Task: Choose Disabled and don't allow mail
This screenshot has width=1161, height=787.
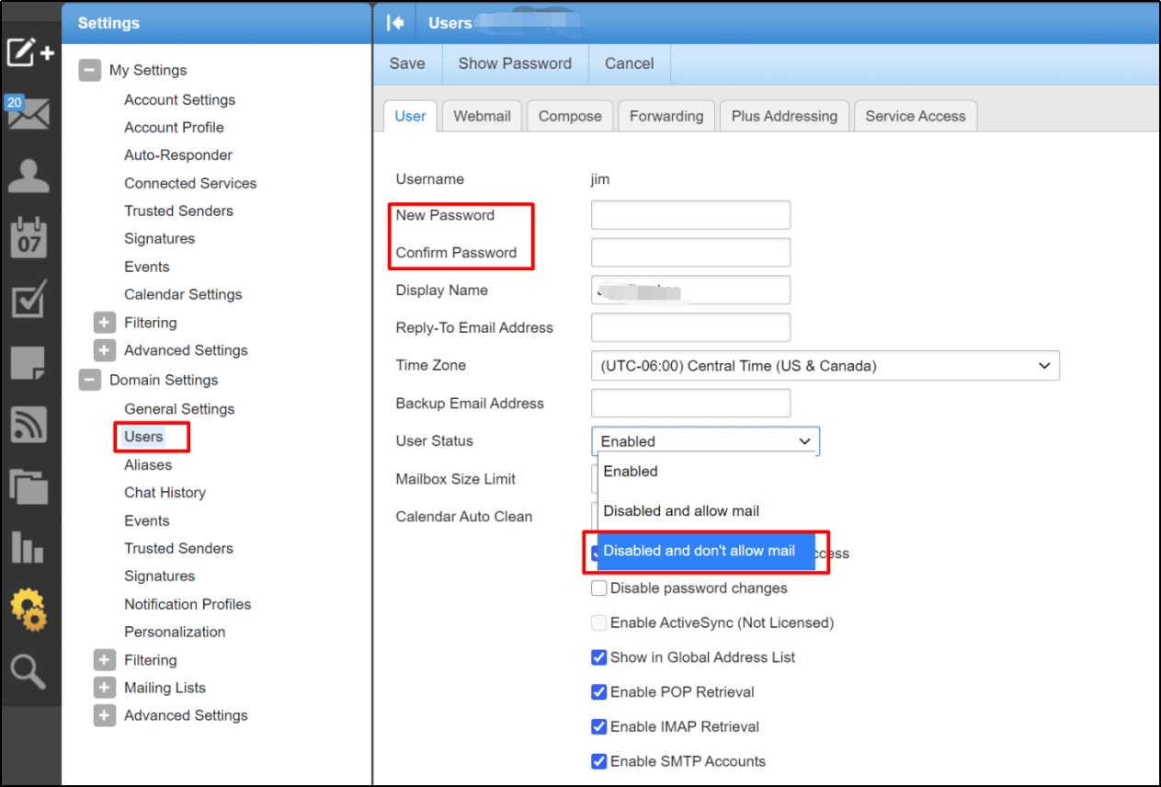Action: 706,551
